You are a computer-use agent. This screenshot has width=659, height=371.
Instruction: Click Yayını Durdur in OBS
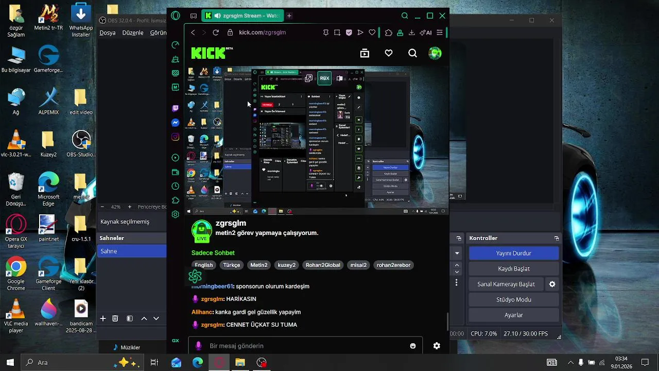coord(514,253)
